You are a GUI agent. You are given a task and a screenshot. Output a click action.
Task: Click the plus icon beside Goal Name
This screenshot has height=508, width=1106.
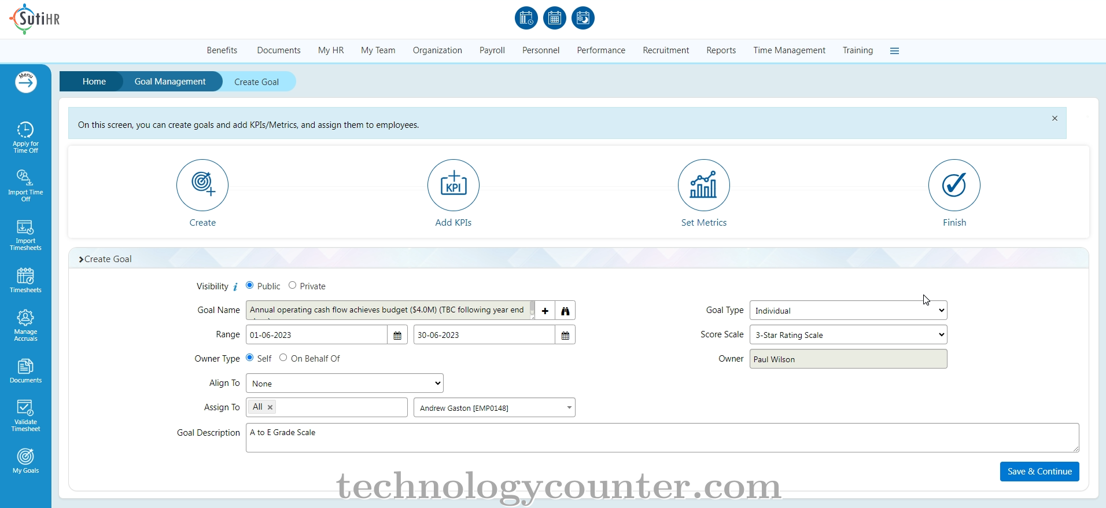[545, 311]
